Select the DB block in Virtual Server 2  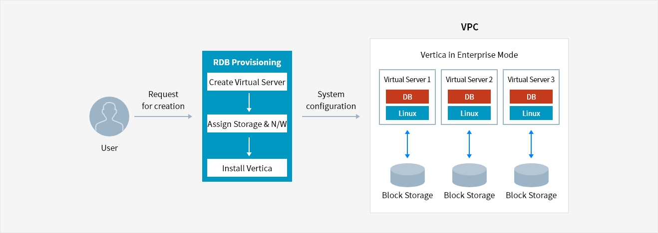[x=469, y=97]
